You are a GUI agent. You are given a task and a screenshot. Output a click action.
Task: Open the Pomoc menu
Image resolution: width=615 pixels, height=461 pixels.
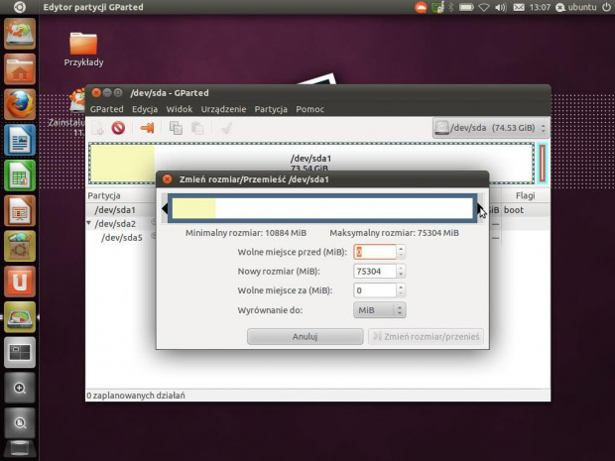[x=309, y=109]
